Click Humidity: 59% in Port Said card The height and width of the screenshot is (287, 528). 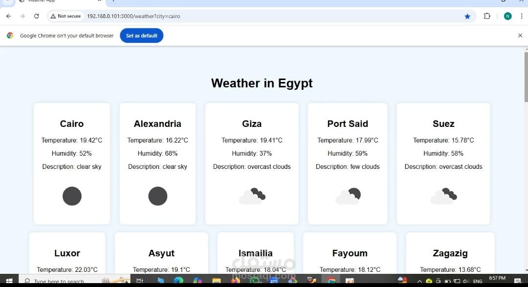[x=348, y=153]
